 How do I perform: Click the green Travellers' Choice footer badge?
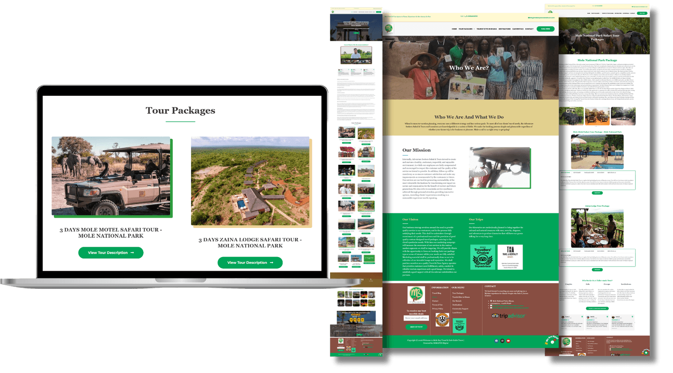[459, 326]
